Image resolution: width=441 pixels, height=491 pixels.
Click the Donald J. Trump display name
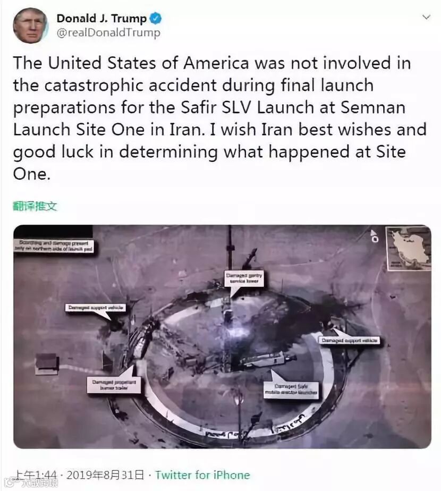pyautogui.click(x=101, y=19)
